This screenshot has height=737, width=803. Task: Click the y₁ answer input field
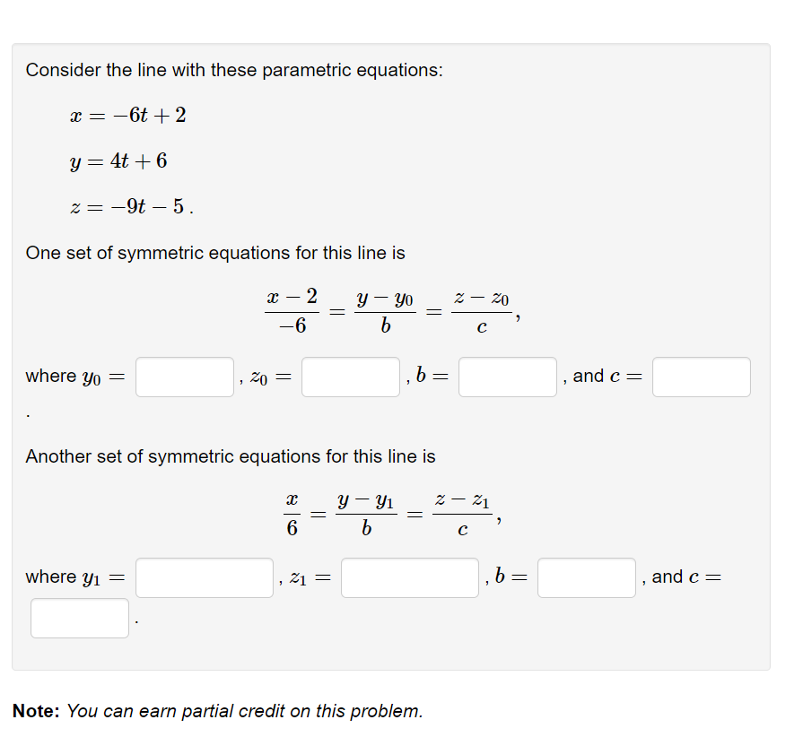coord(204,577)
